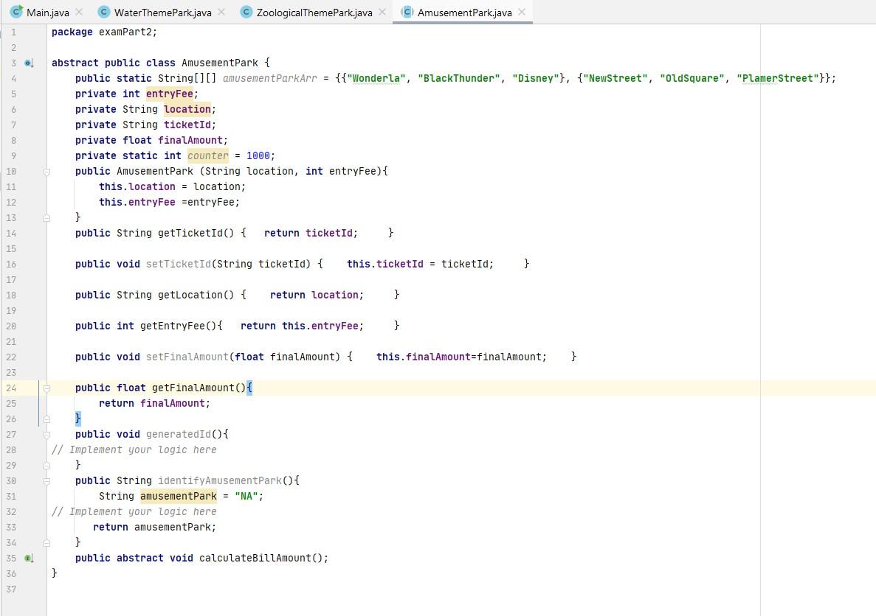
Task: Click the amusementParkArr array name
Action: pos(270,79)
